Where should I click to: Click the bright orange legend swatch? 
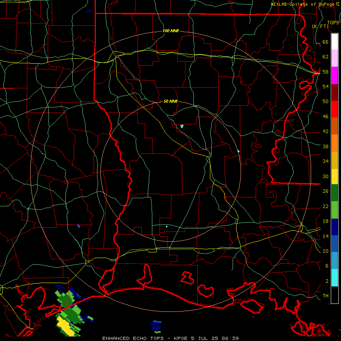335,143
